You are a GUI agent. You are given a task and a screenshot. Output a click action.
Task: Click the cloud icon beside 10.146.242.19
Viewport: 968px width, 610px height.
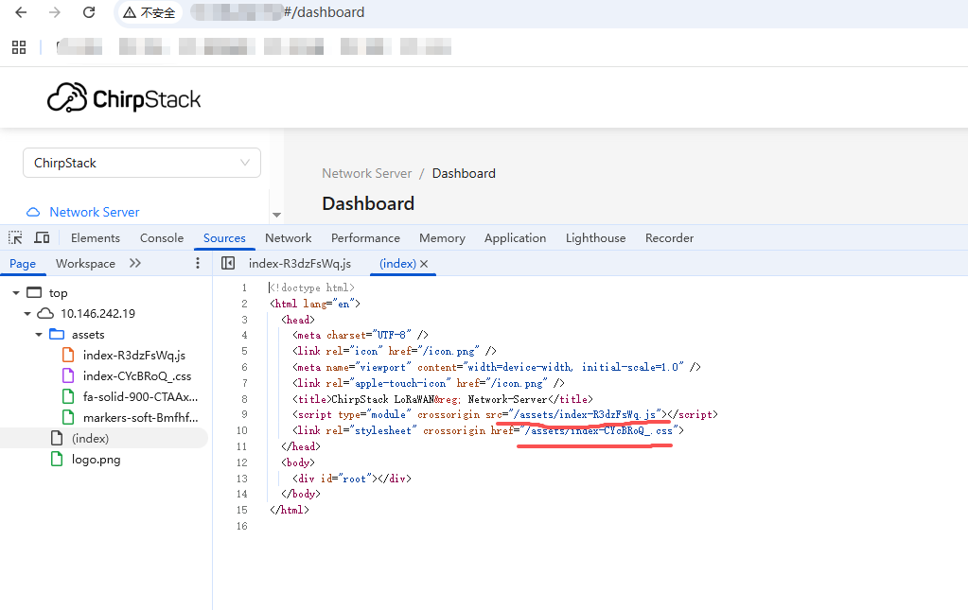(45, 313)
